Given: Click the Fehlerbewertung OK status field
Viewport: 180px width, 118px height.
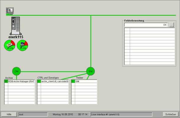Looking at the screenshot, I should (x=146, y=25).
